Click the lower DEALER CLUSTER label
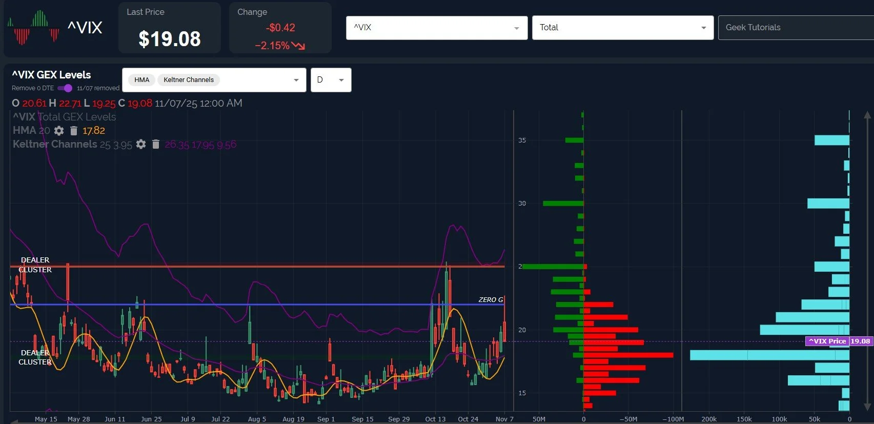 (x=35, y=357)
